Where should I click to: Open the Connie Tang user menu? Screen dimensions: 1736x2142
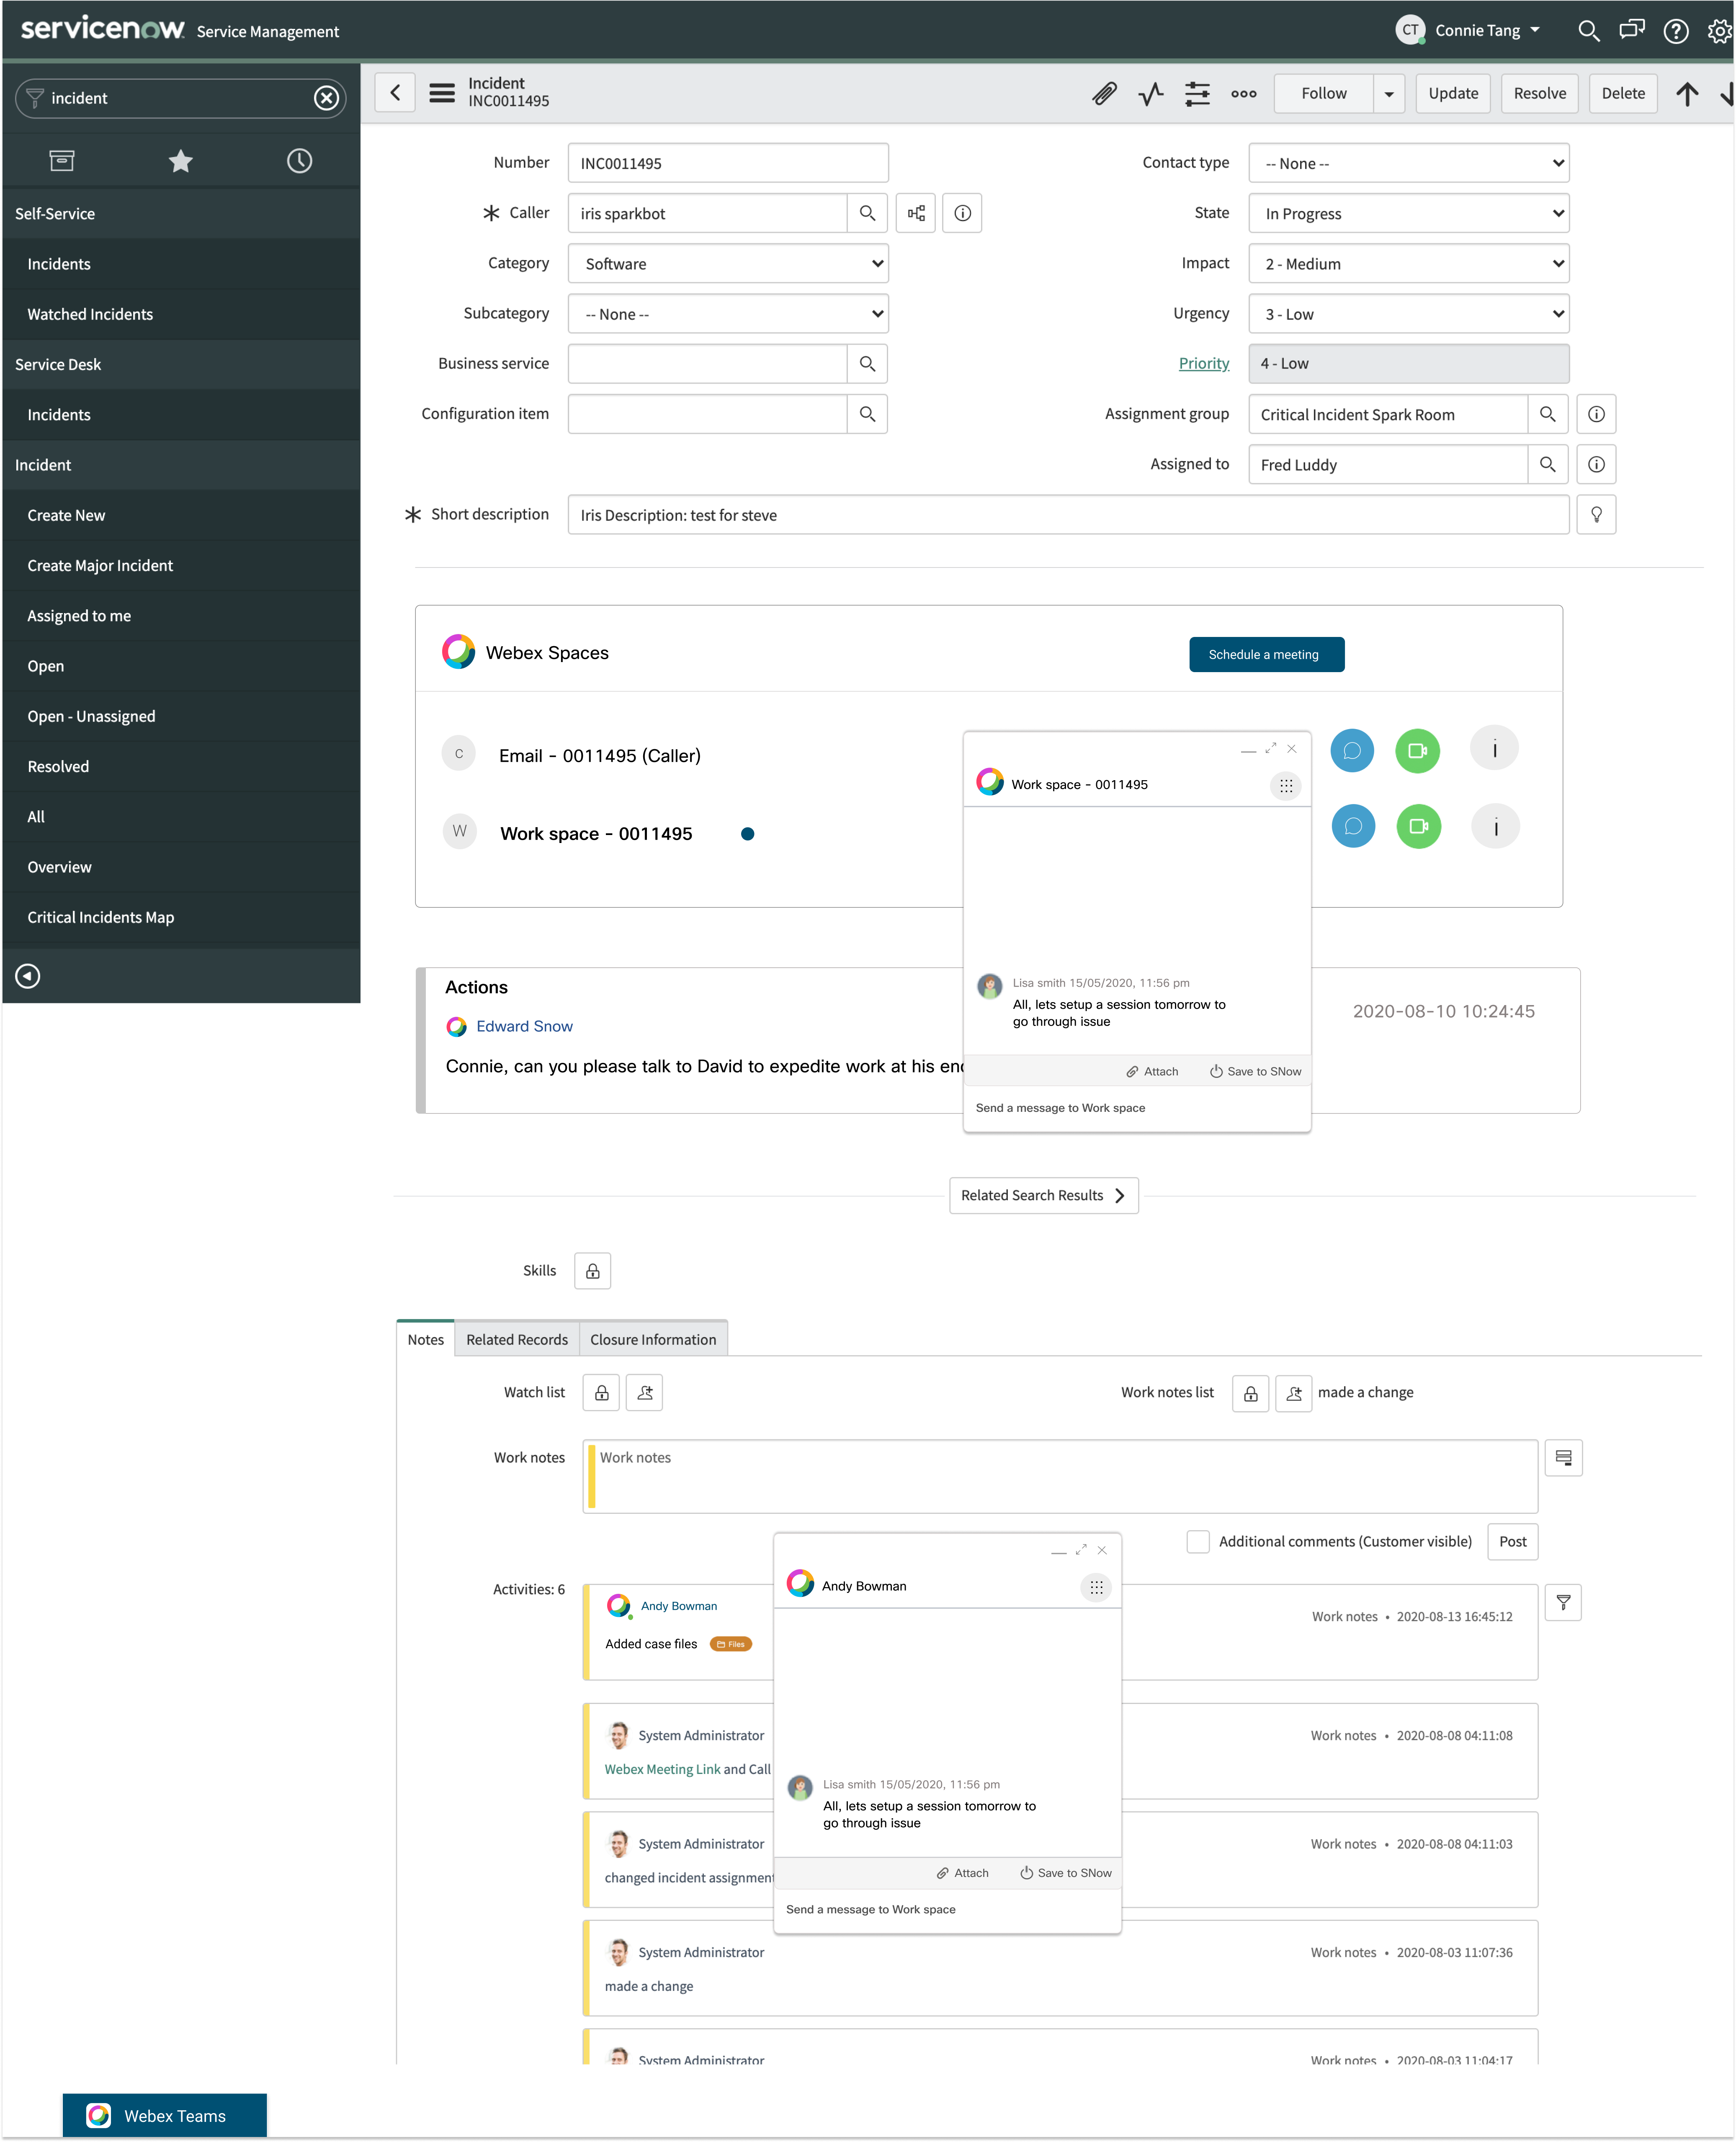click(1468, 30)
